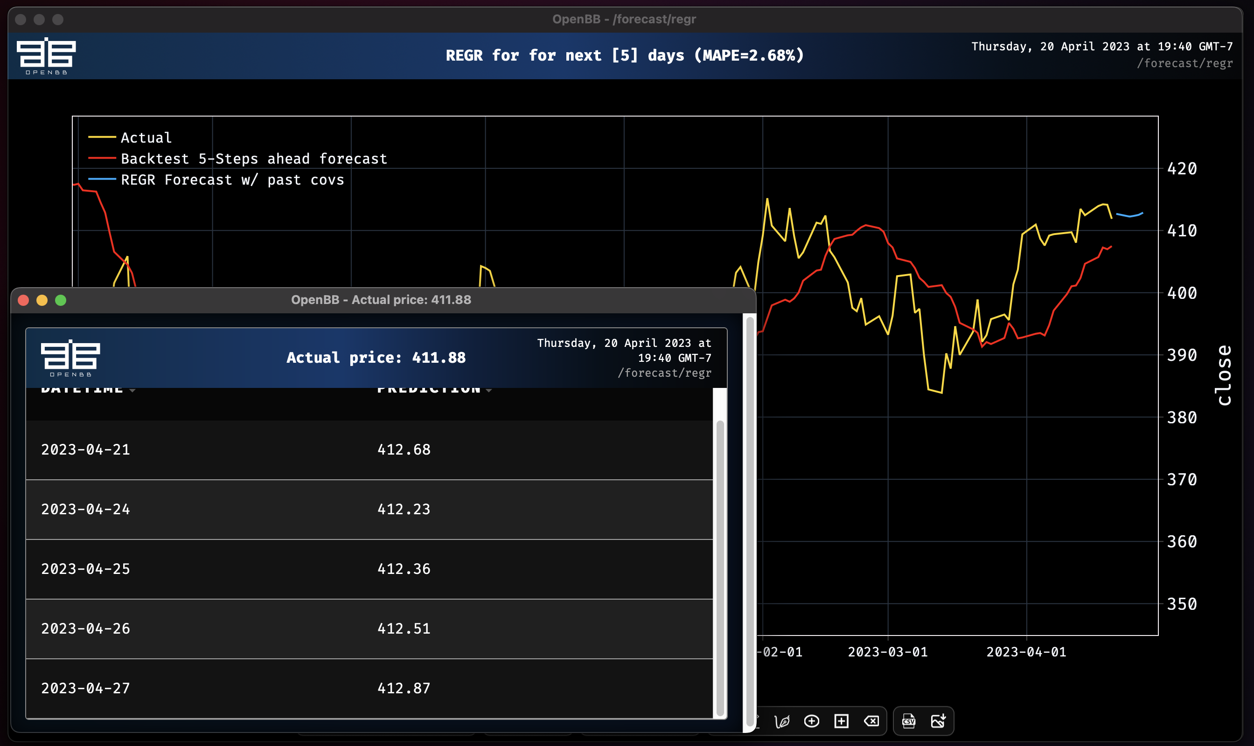
Task: Maximize the Actual price window
Action: point(61,300)
